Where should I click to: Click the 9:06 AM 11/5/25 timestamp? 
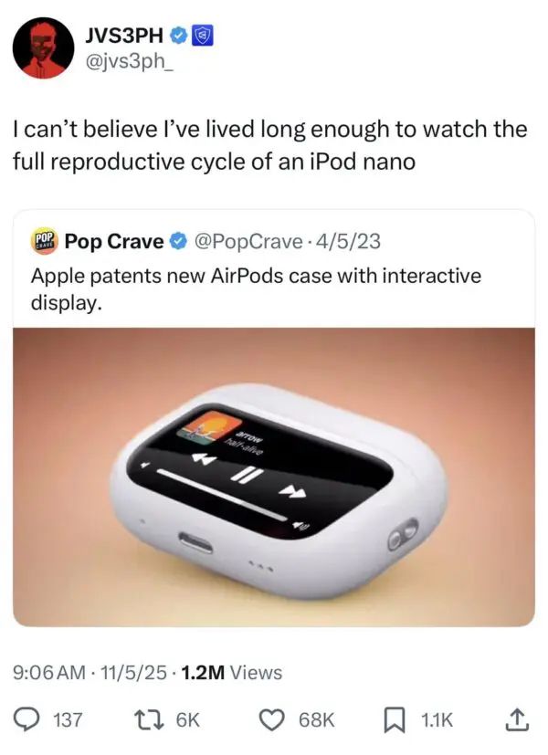(x=90, y=672)
